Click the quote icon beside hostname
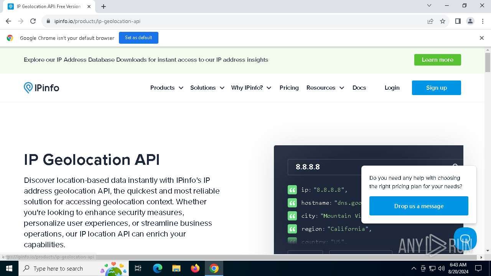 click(292, 203)
